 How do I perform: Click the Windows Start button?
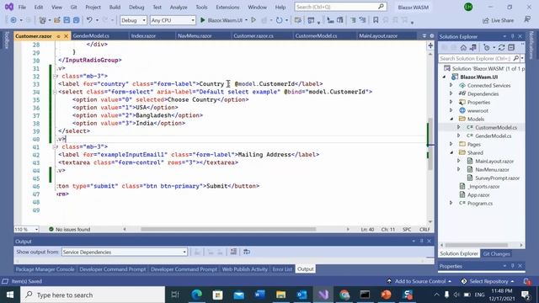[10, 295]
